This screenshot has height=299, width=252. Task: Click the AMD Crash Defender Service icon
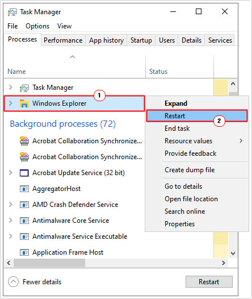24,205
